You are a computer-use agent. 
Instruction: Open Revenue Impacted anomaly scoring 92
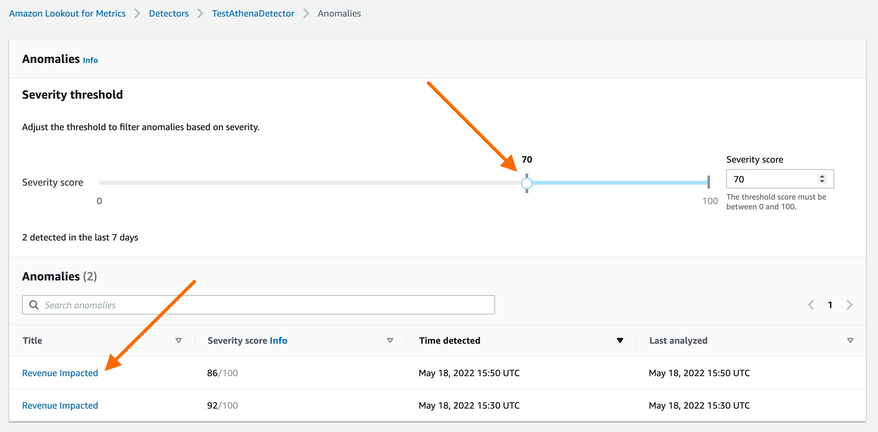[x=60, y=405]
